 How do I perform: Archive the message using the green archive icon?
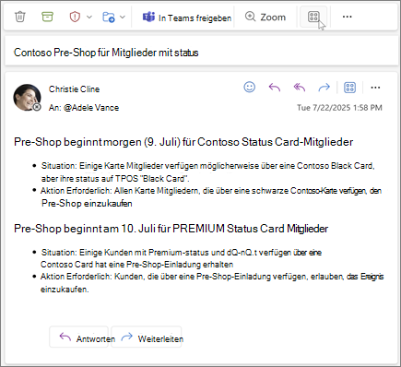tap(47, 17)
